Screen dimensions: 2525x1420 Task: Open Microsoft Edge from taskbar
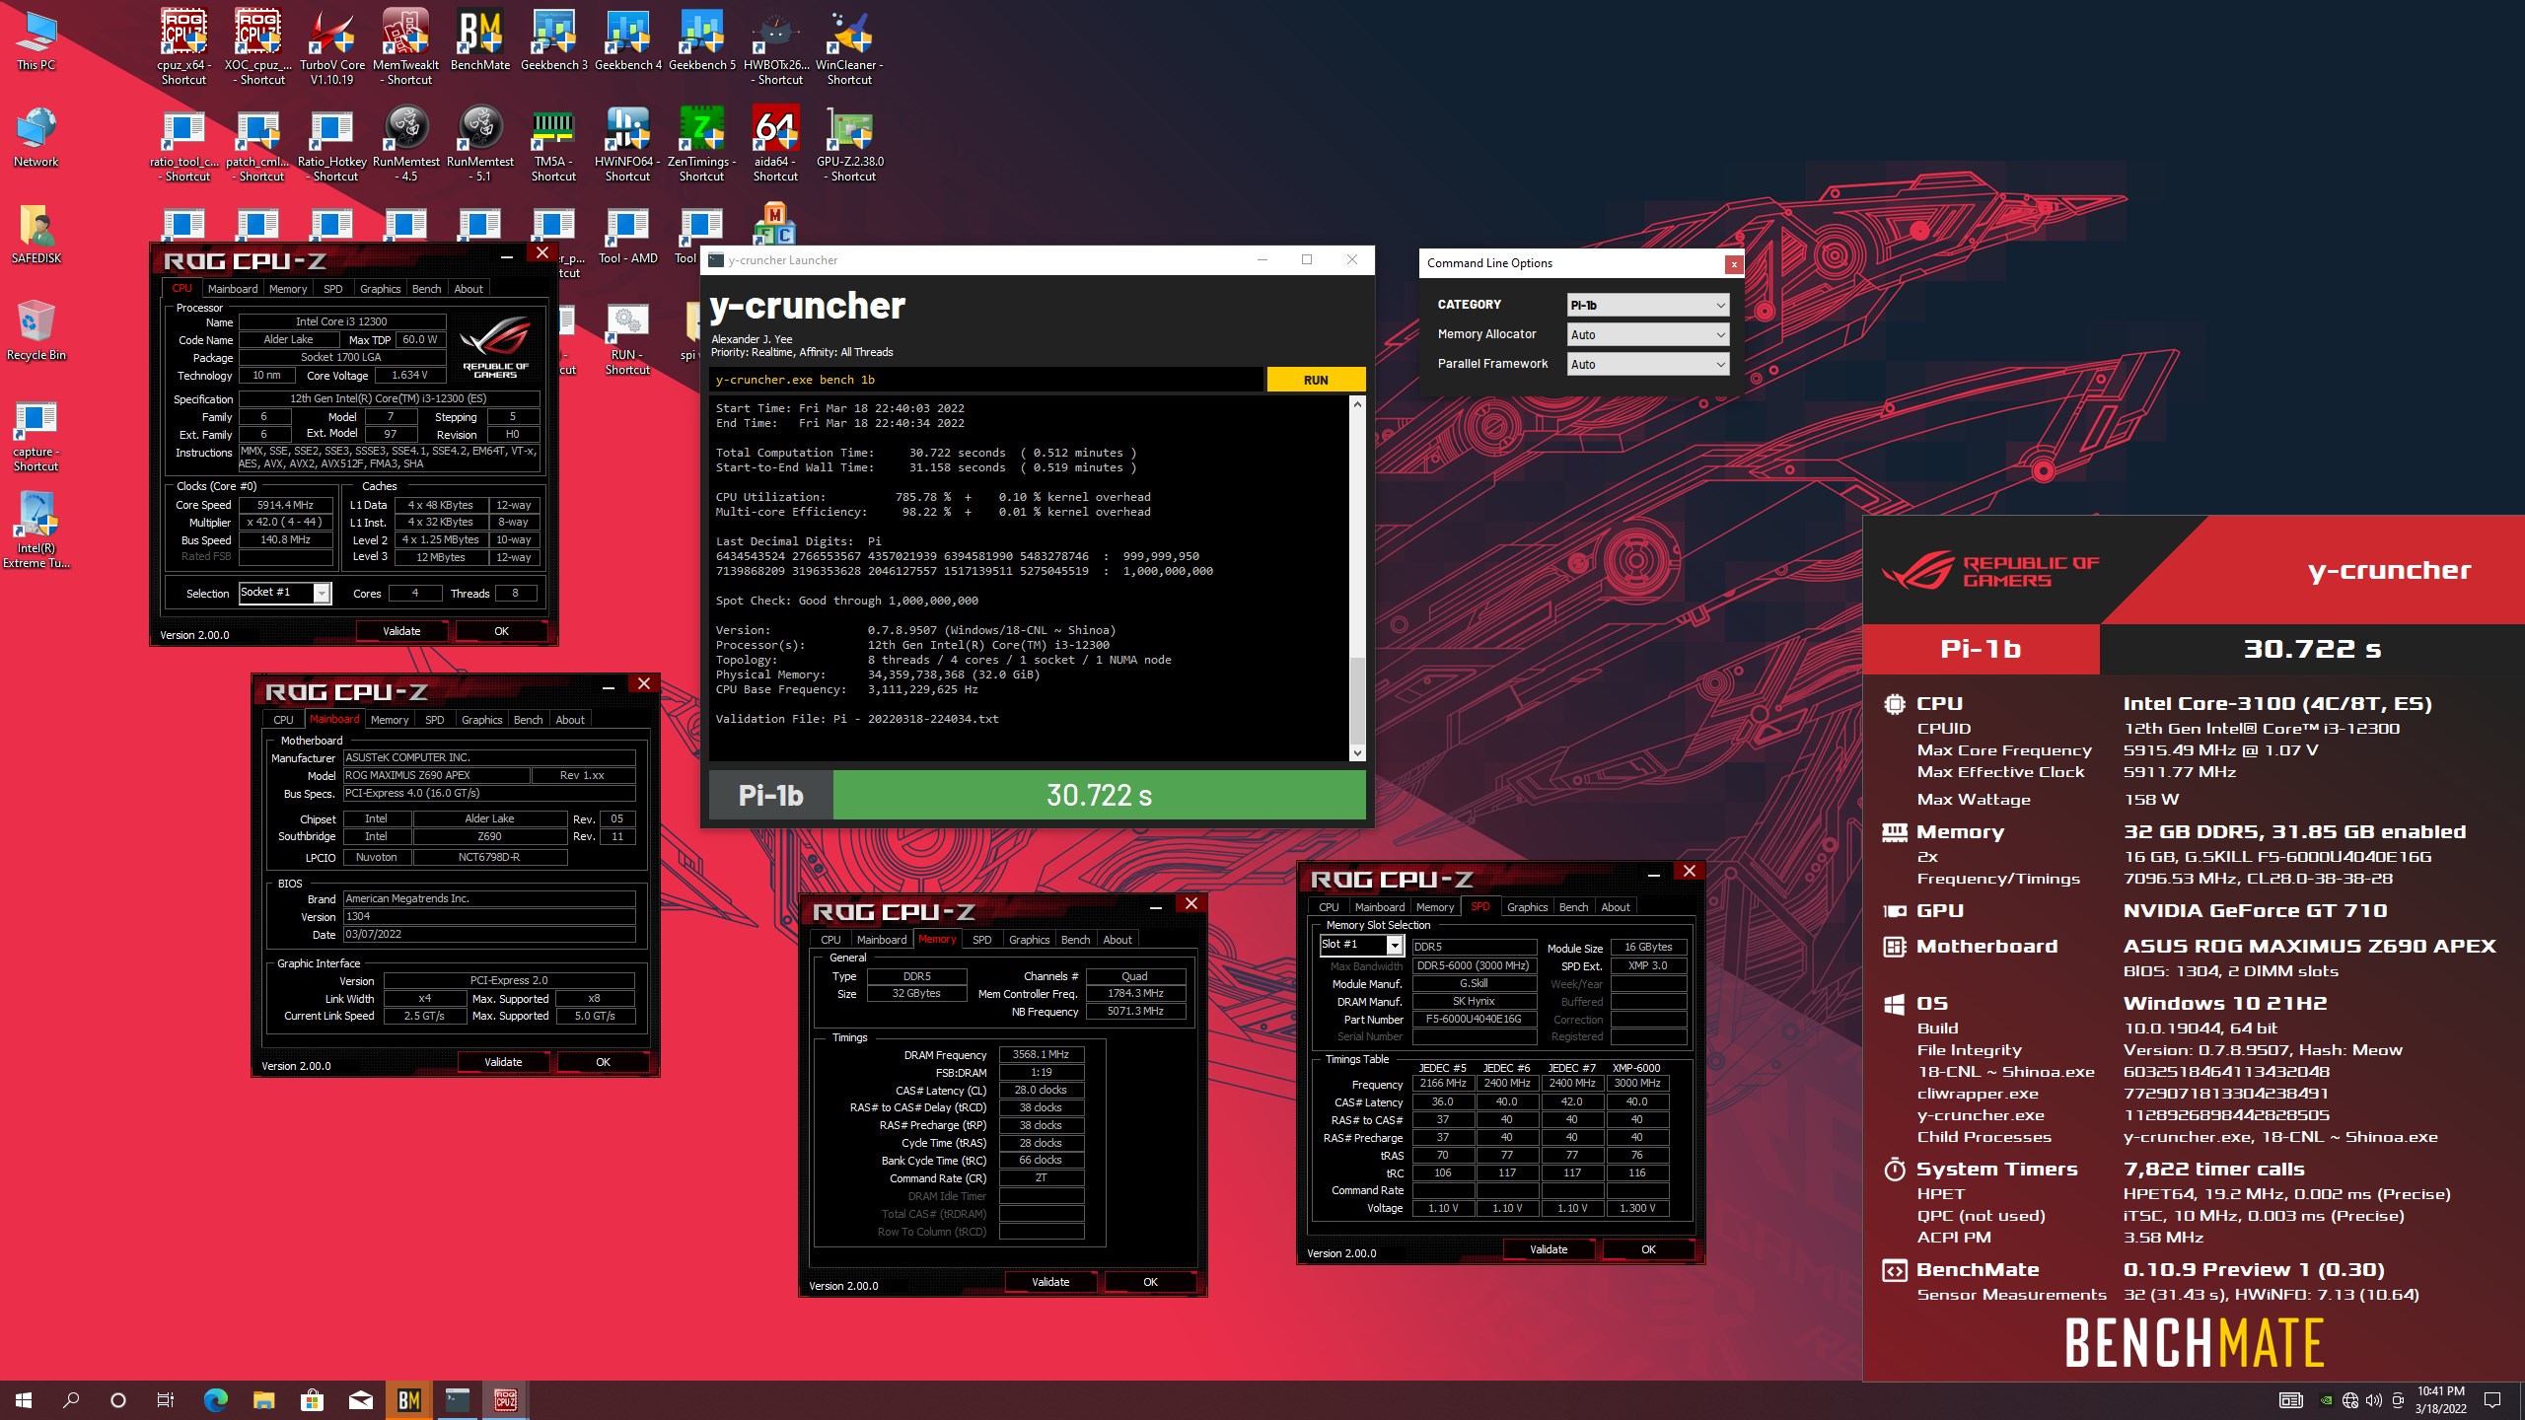[x=215, y=1399]
